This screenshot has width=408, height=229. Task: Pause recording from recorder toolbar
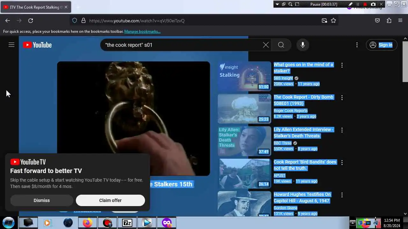358,4
